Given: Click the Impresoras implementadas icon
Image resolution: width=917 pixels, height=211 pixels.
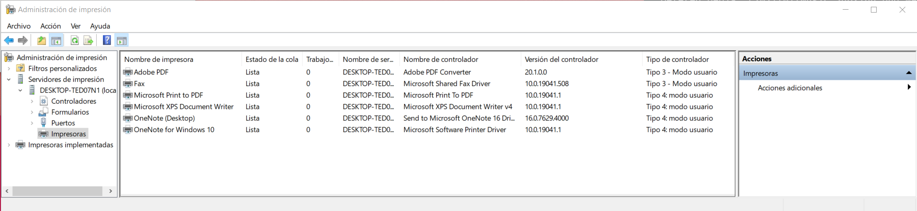Looking at the screenshot, I should [20, 145].
